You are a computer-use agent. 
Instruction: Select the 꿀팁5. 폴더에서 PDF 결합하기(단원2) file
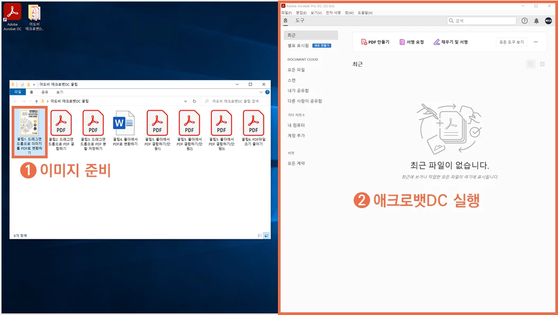(x=190, y=130)
